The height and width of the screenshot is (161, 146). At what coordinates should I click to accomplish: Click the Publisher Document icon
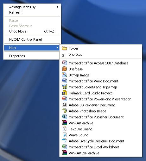pos(65,117)
